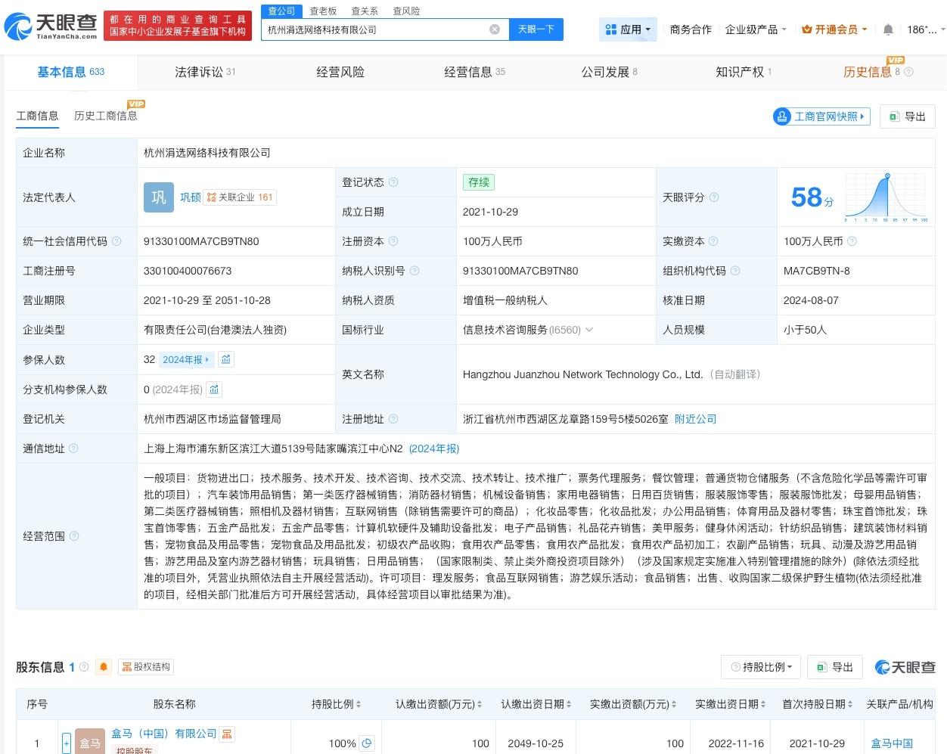Open the chart icon beside 参保人数 2024年报
This screenshot has height=754, width=947.
(226, 359)
